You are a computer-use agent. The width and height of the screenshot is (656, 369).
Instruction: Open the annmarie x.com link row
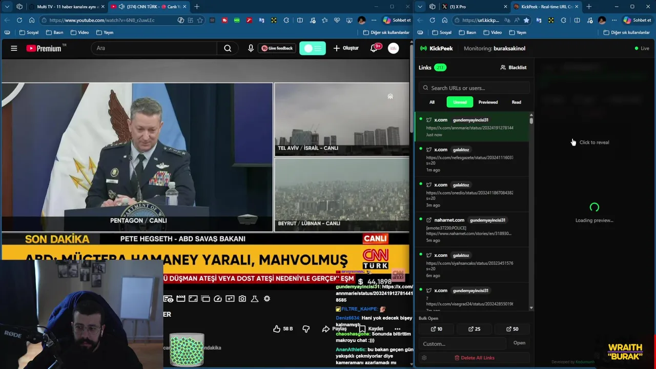472,127
